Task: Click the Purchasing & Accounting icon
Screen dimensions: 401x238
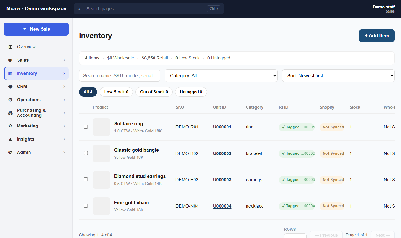Action: [x=10, y=113]
